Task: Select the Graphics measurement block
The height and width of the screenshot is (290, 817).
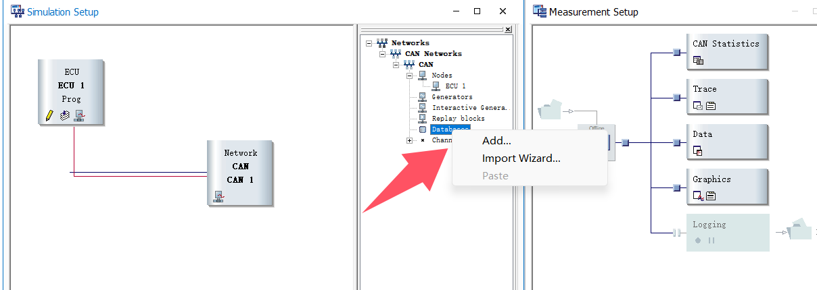Action: [x=728, y=187]
